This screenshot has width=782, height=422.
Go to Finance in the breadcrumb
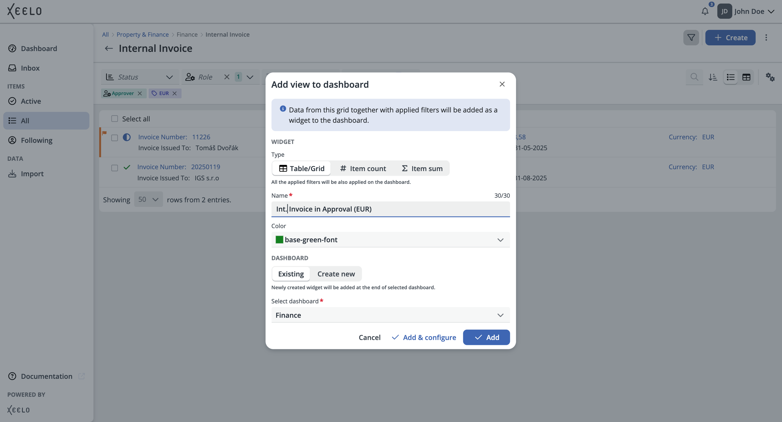[x=187, y=34]
